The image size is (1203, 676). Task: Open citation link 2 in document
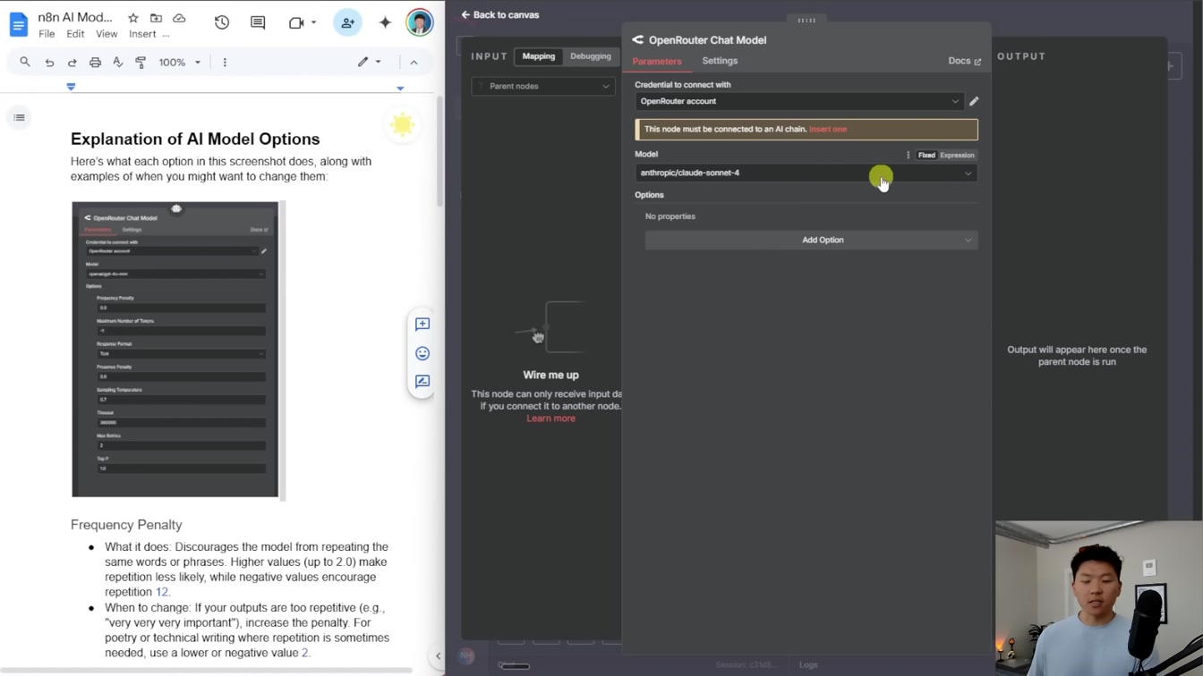point(305,653)
